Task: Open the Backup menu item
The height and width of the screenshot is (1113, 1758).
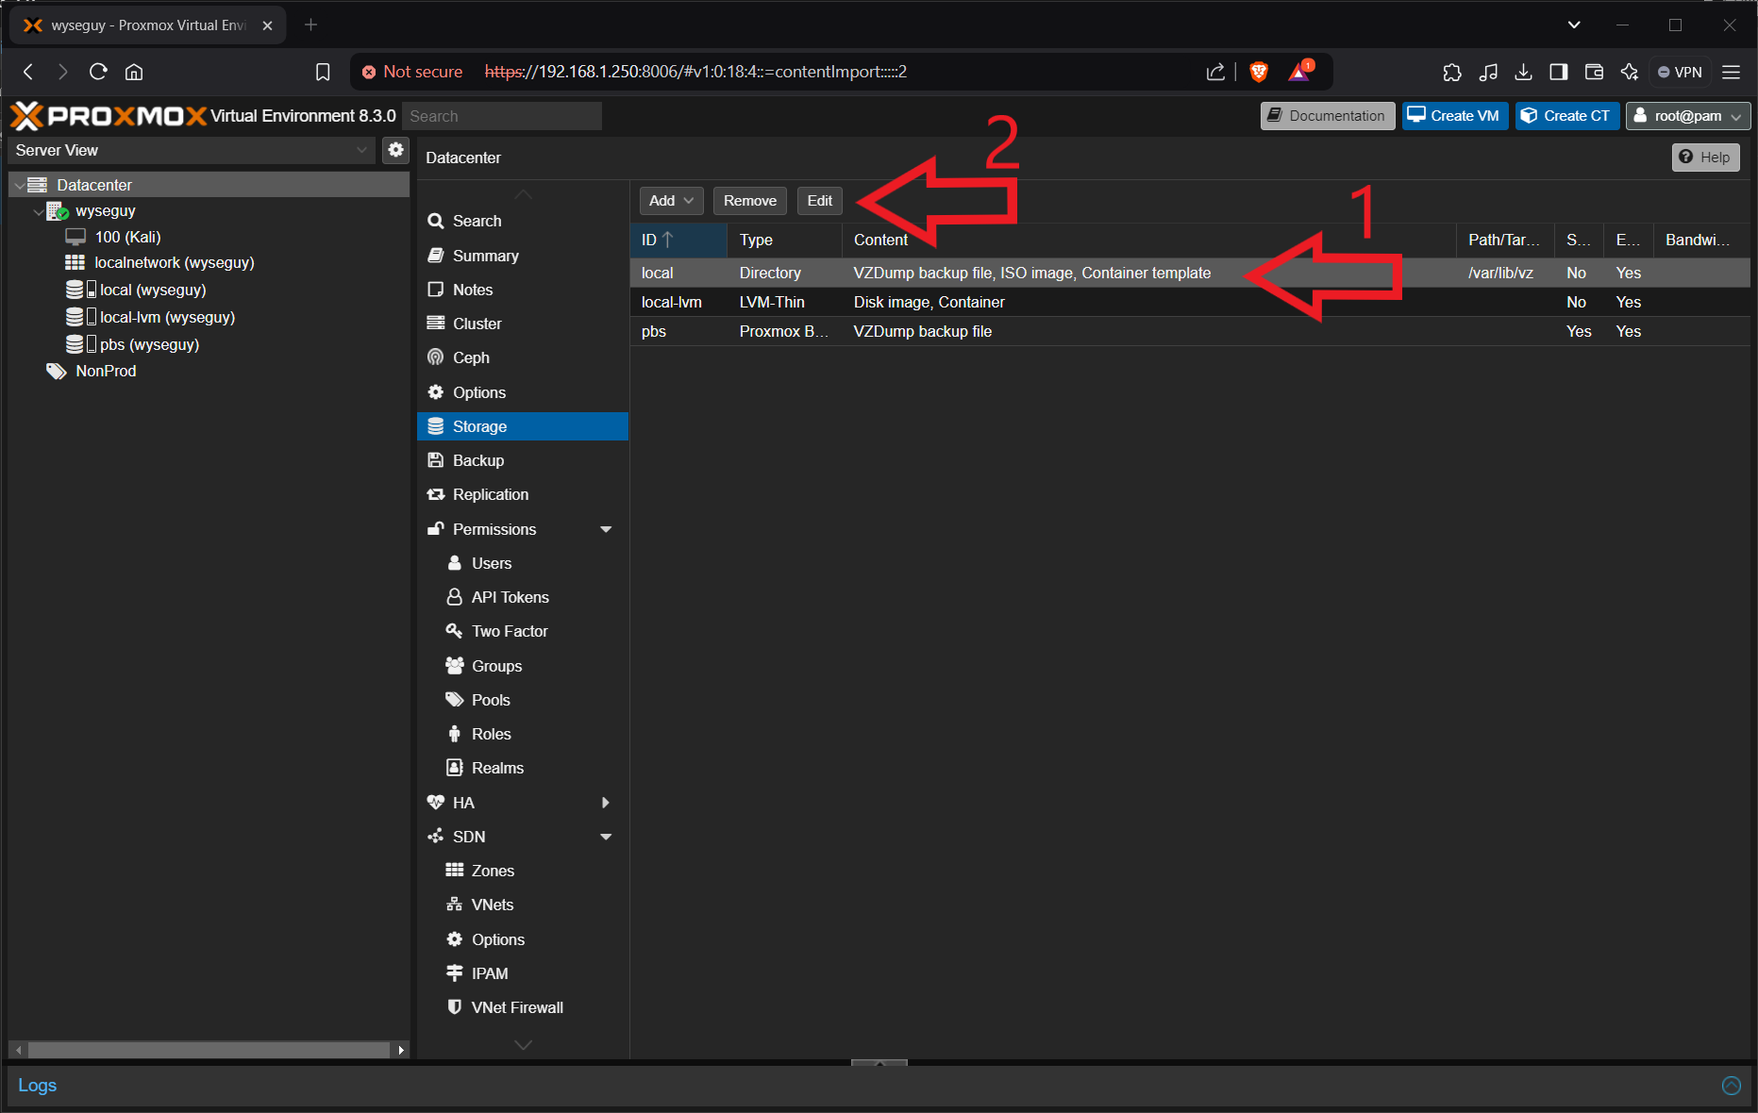Action: click(x=523, y=460)
